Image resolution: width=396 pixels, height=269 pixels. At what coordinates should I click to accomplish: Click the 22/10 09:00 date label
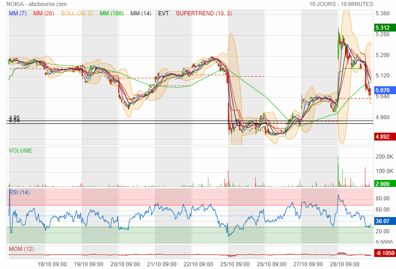(x=198, y=264)
